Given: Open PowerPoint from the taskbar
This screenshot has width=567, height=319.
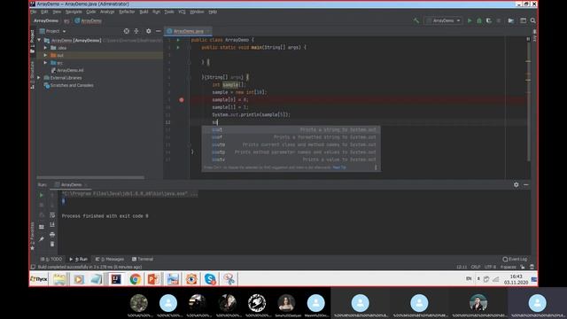Looking at the screenshot, I should click(x=153, y=279).
